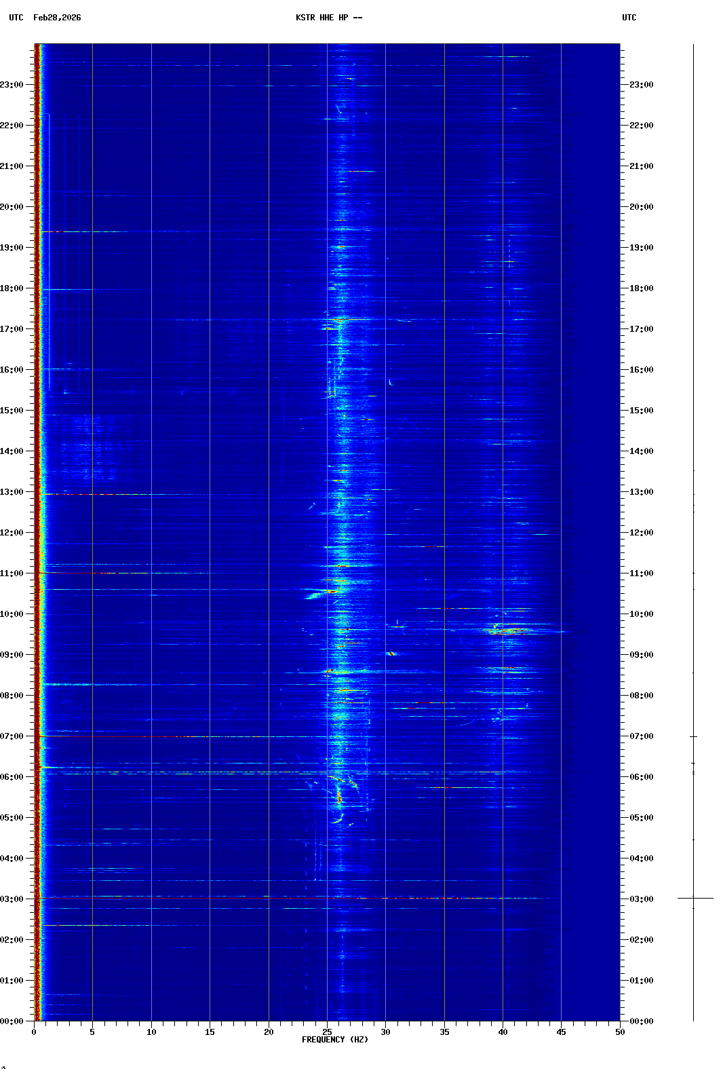723x1075 pixels.
Task: Click the KSTR HHE HP station title
Action: 328,18
